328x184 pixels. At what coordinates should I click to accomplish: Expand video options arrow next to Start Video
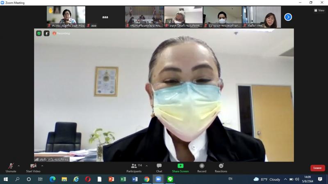point(42,166)
